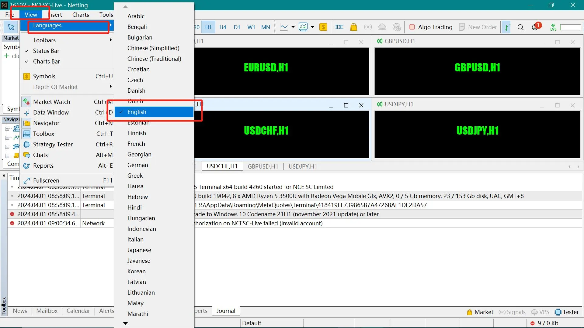Click the Market Watch menu icon
The height and width of the screenshot is (328, 584).
(27, 102)
